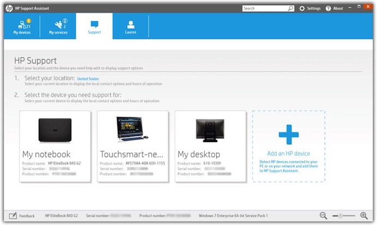Change location via United States link
Image resolution: width=377 pixels, height=225 pixels.
pos(88,79)
